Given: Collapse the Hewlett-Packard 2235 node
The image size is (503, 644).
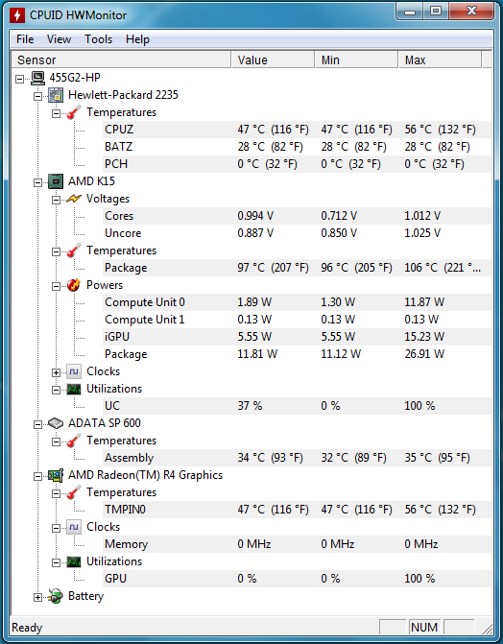Looking at the screenshot, I should (x=37, y=97).
